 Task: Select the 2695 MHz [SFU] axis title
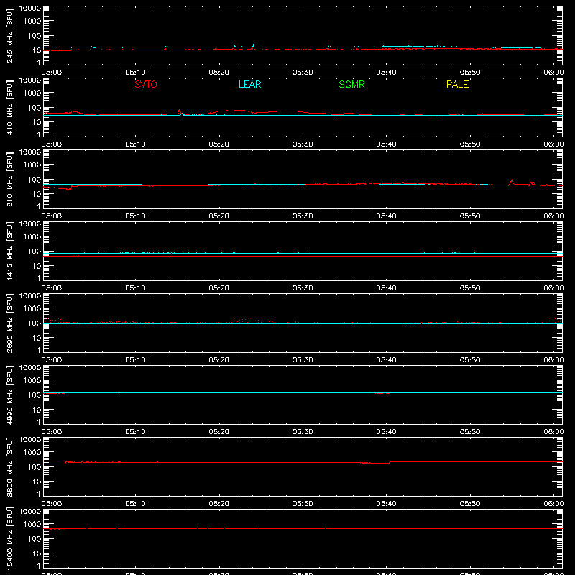click(x=10, y=323)
